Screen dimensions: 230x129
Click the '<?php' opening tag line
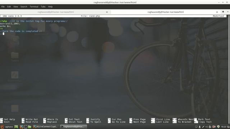pos(34,21)
